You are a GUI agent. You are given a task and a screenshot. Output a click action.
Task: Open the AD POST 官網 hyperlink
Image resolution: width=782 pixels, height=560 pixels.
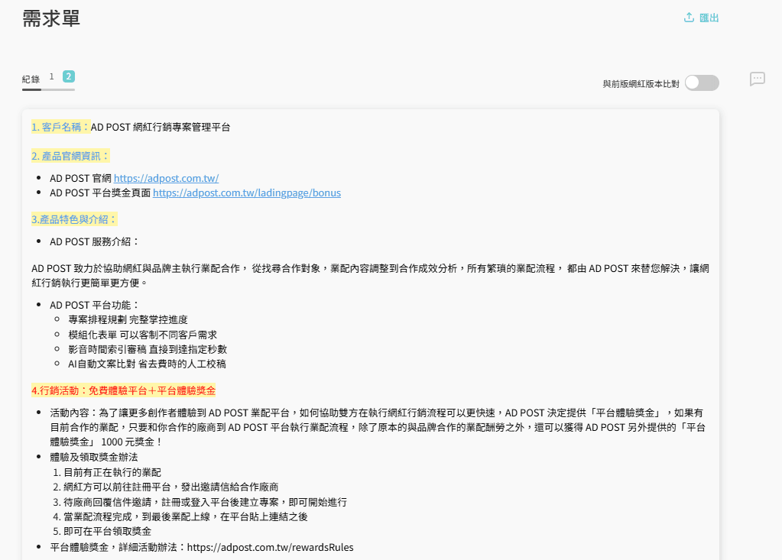(x=166, y=178)
